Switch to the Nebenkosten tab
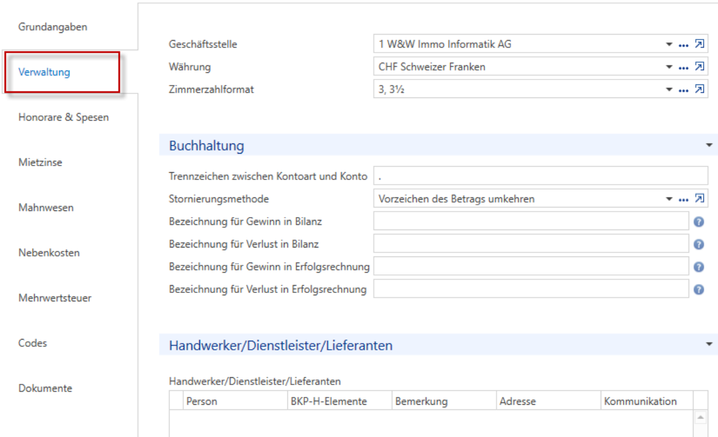 [x=49, y=253]
